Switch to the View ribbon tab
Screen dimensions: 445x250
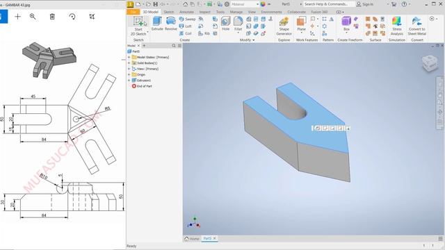[252, 12]
